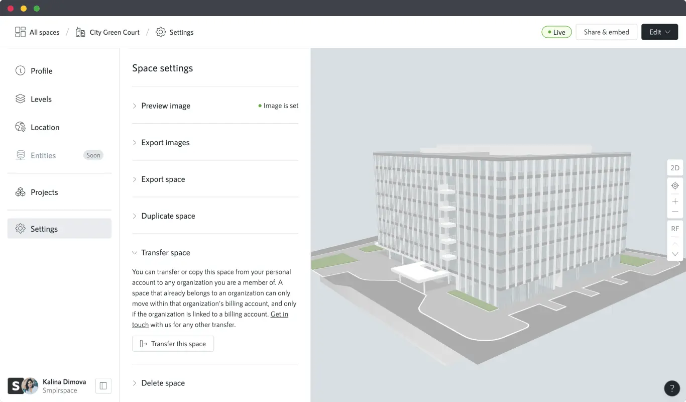Click the Settings breadcrumb label
686x402 pixels.
click(x=181, y=32)
